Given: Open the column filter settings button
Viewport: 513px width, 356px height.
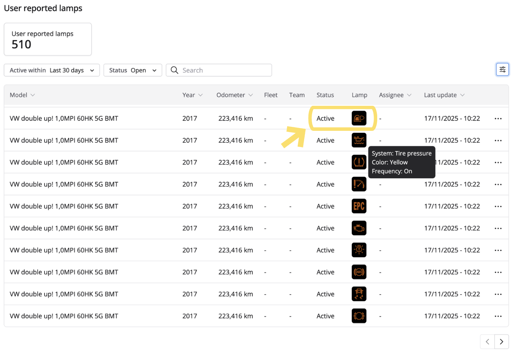Looking at the screenshot, I should pyautogui.click(x=502, y=70).
